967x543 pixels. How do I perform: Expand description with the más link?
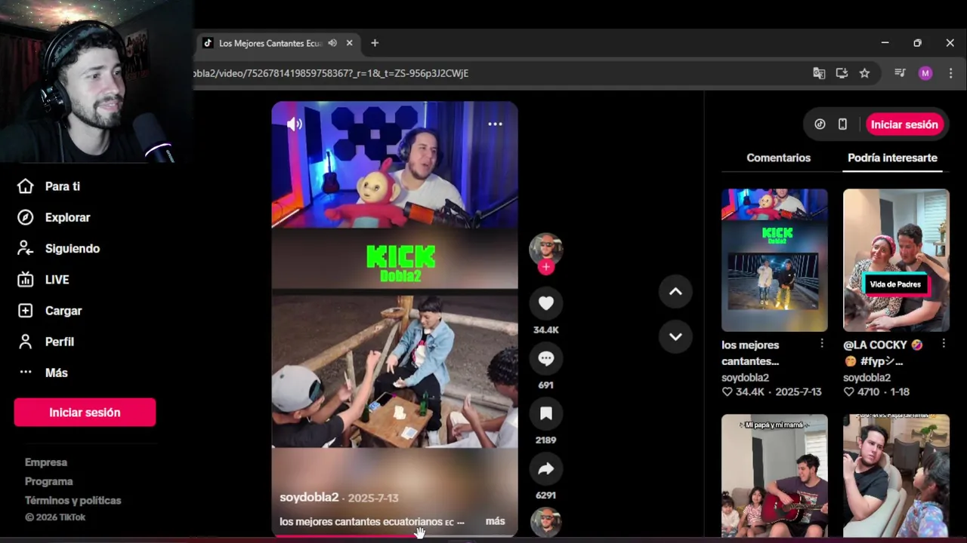click(x=495, y=521)
